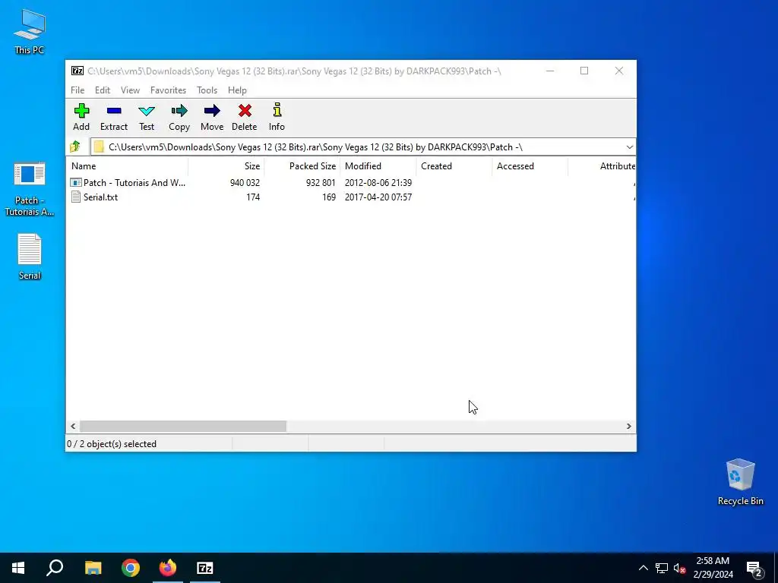Viewport: 778px width, 583px height.
Task: Sort by the Name column header
Action: pos(127,166)
